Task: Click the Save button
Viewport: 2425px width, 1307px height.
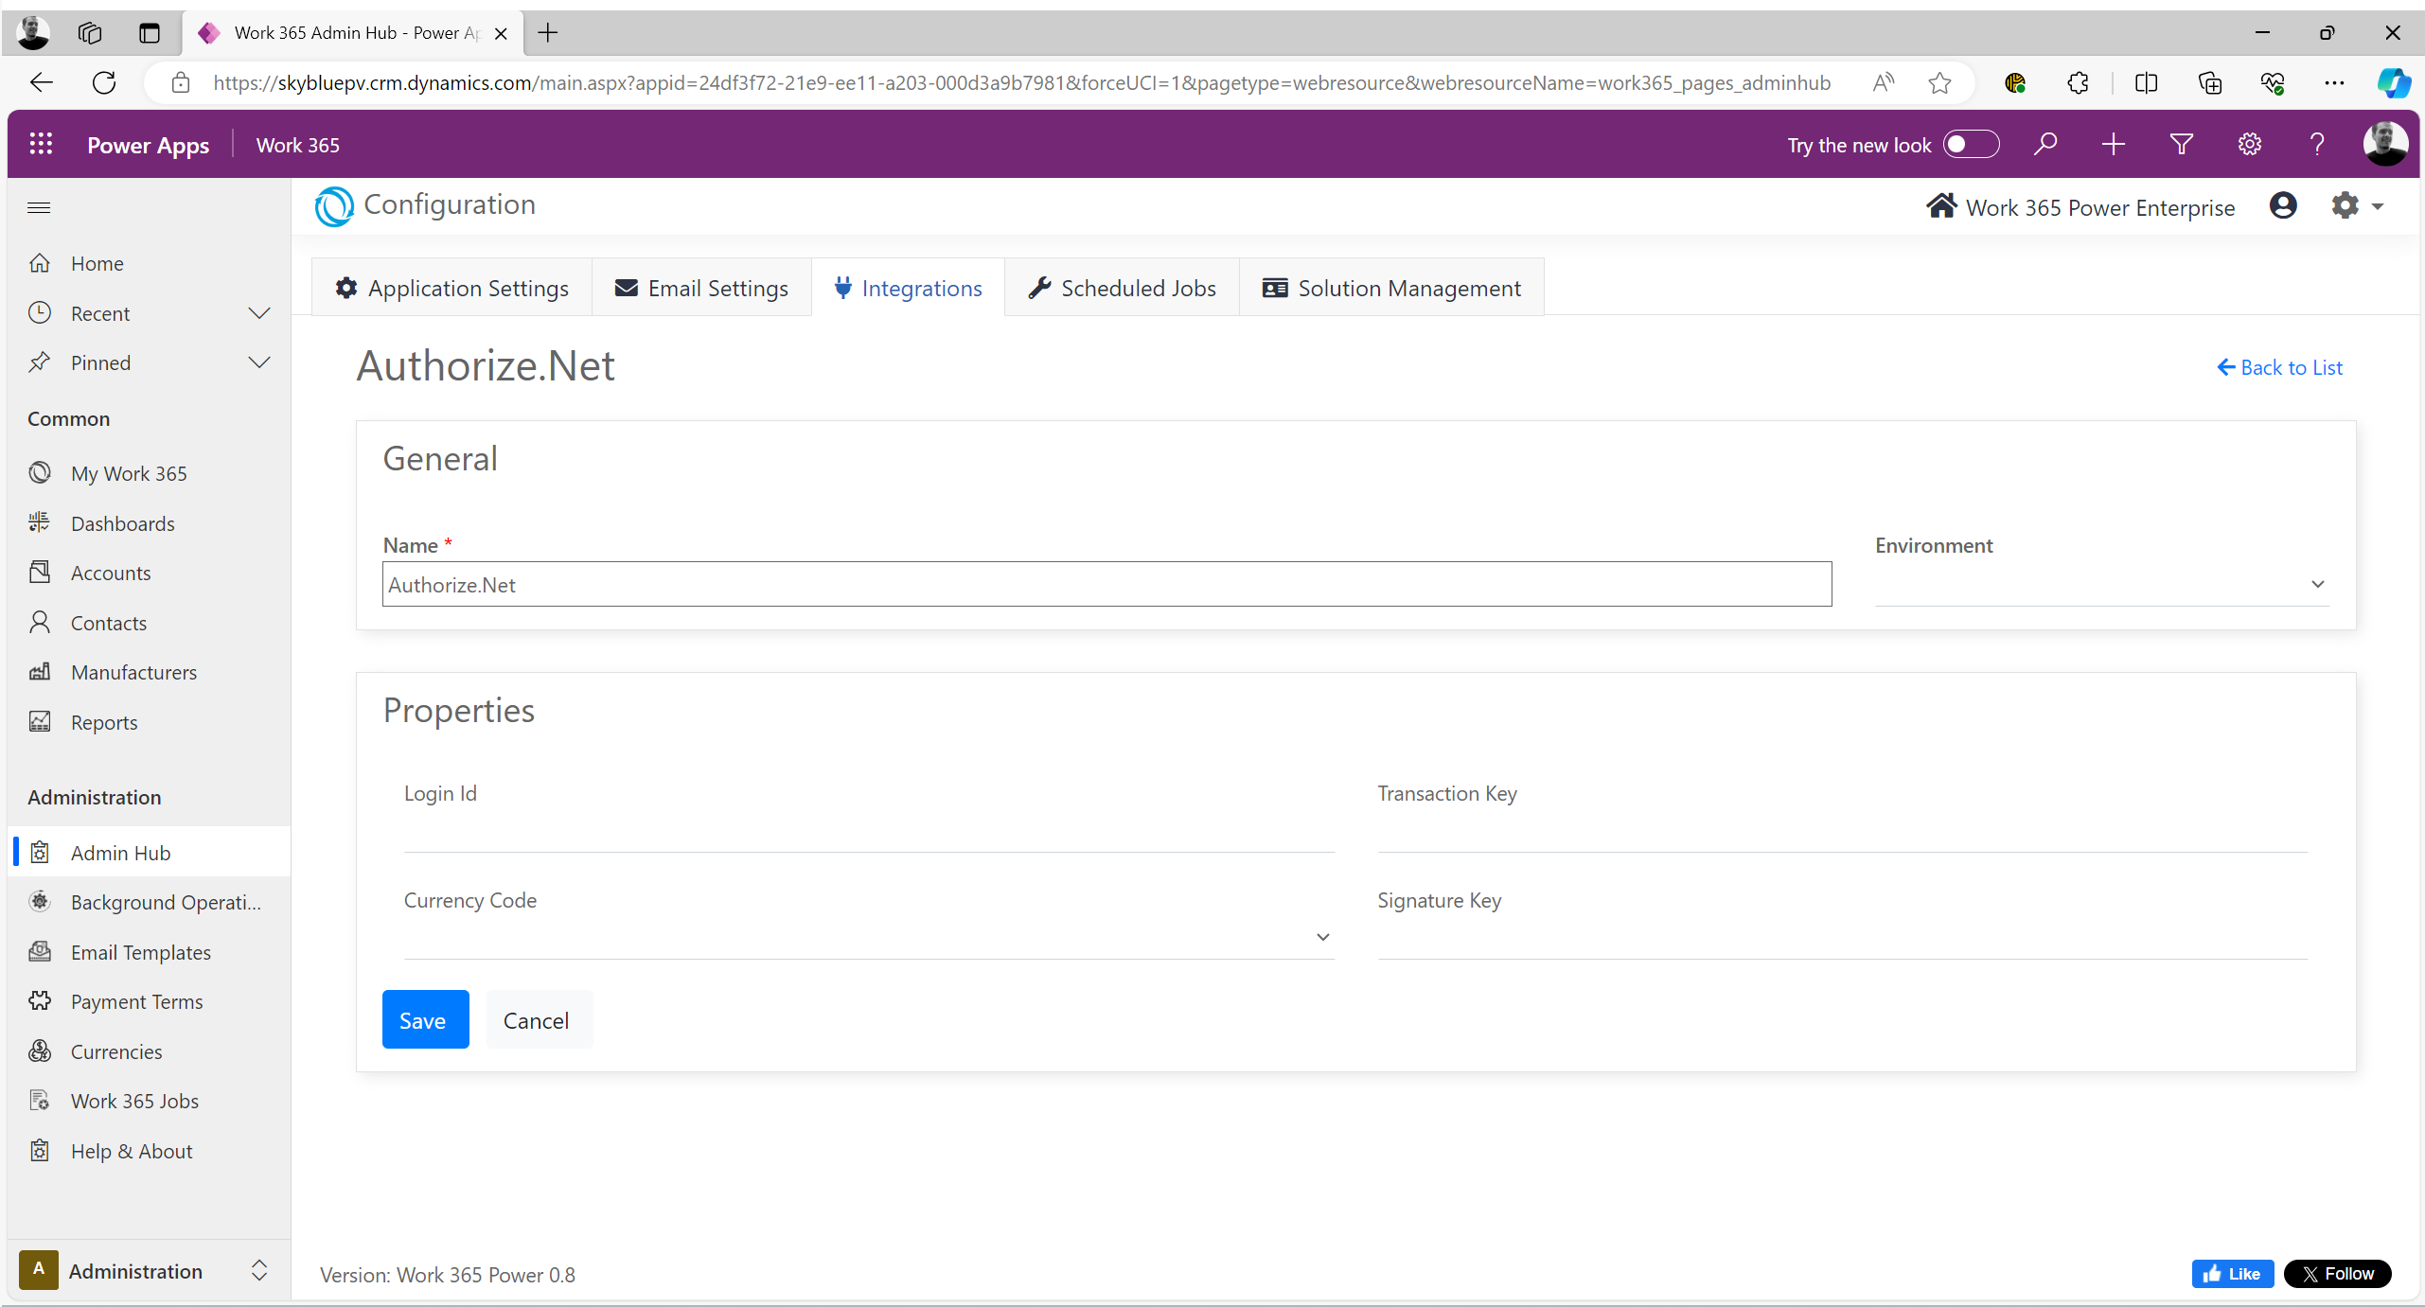Action: [425, 1019]
